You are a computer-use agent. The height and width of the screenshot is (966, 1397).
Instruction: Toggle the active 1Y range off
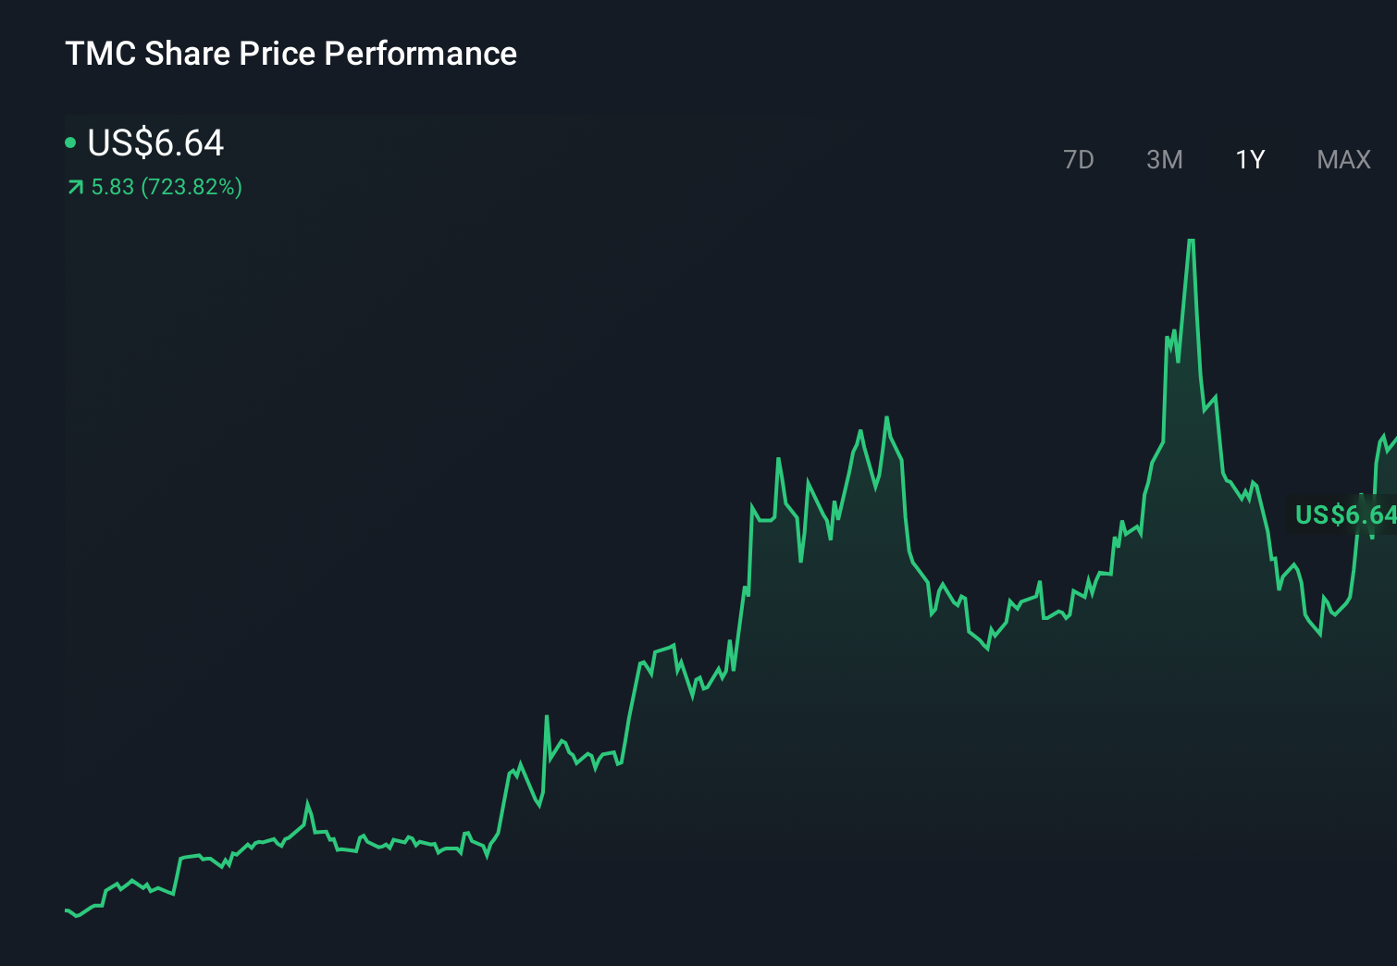(x=1249, y=159)
